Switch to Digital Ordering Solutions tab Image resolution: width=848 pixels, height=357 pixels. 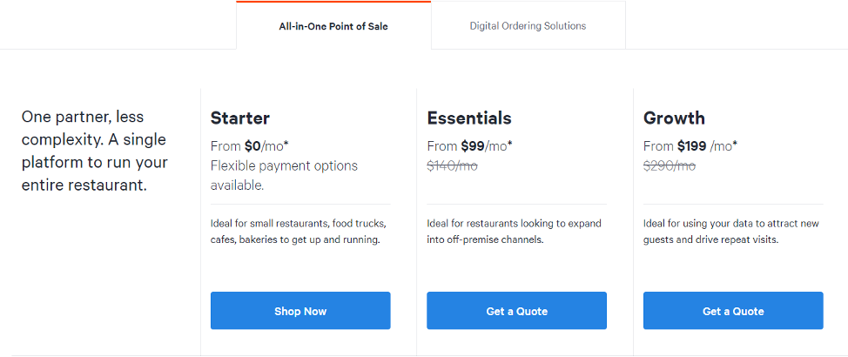528,26
